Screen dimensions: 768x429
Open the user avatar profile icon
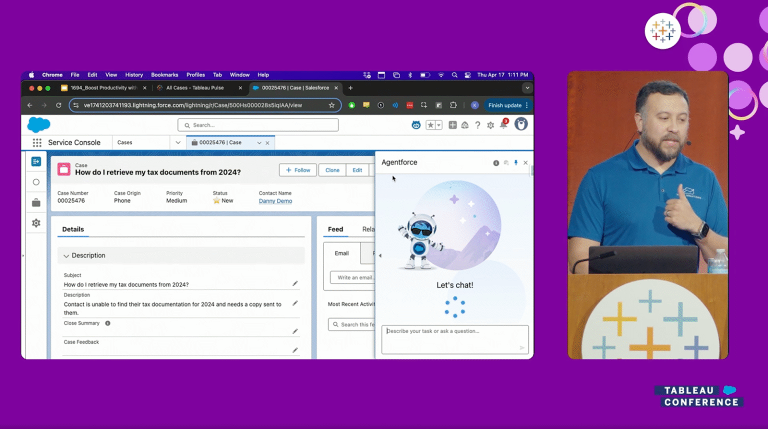click(521, 124)
